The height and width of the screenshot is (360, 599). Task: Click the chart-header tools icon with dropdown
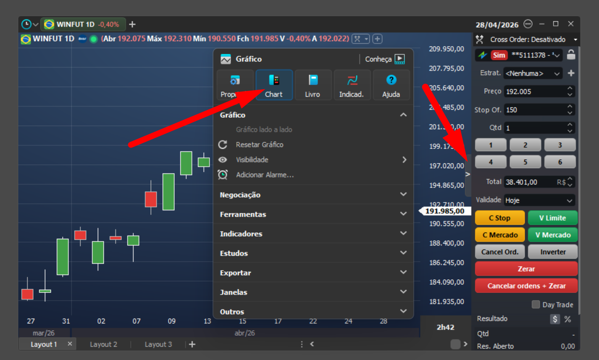coord(361,39)
